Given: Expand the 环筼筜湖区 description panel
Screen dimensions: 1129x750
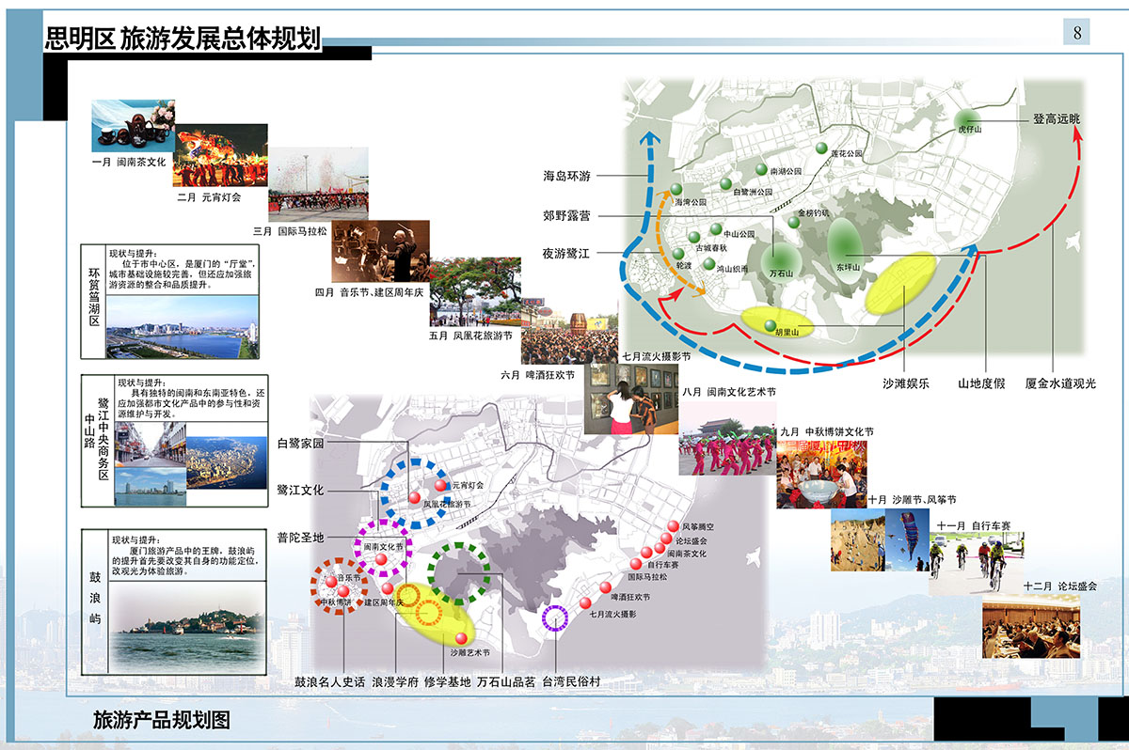Looking at the screenshot, I should pyautogui.click(x=172, y=301).
